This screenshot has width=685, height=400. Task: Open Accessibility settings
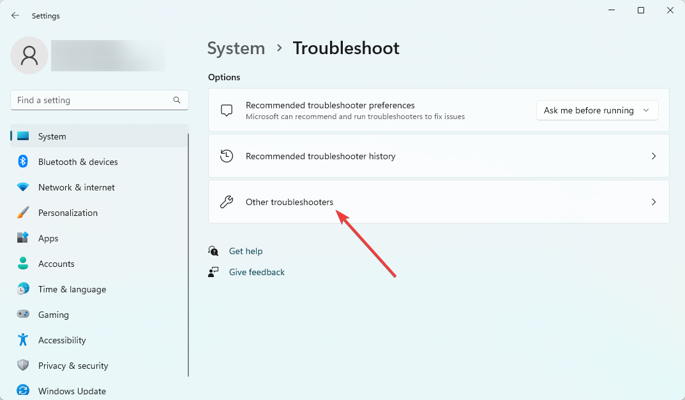coord(99,340)
